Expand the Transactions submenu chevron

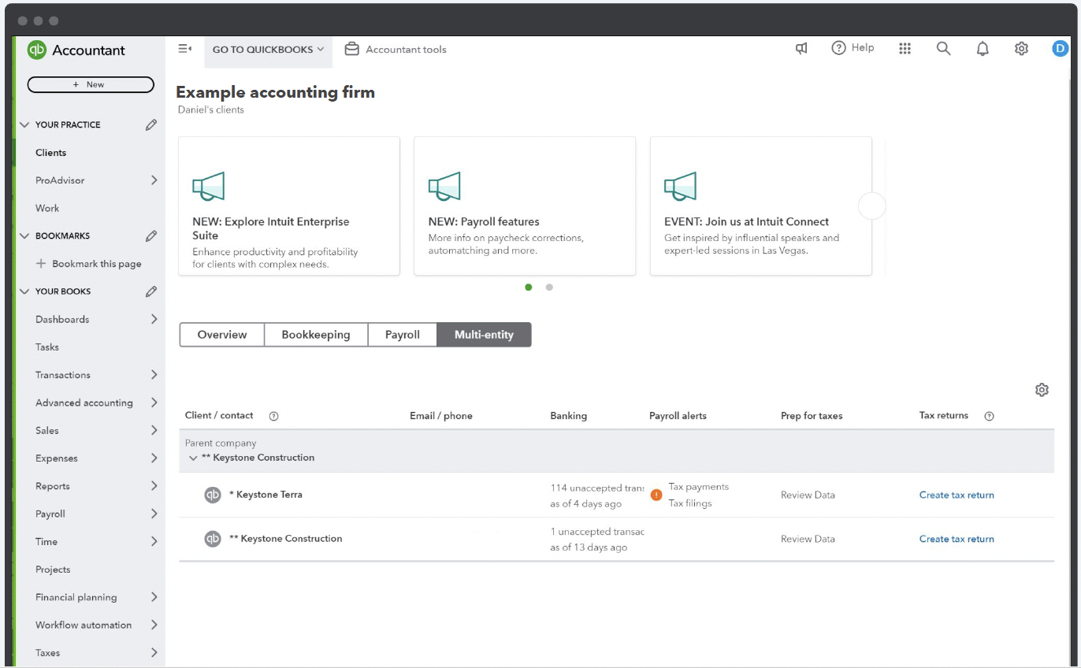pyautogui.click(x=154, y=375)
